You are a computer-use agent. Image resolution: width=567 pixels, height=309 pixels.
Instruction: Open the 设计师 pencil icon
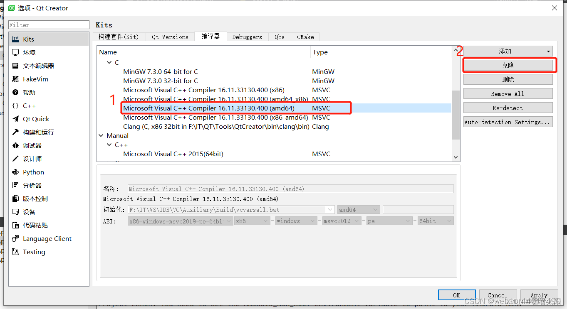[x=15, y=159]
